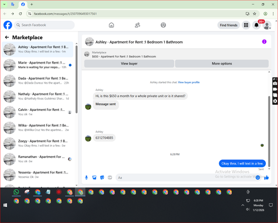The height and width of the screenshot is (223, 278).
Task: Go forward in Chrome
Action: [12, 13]
